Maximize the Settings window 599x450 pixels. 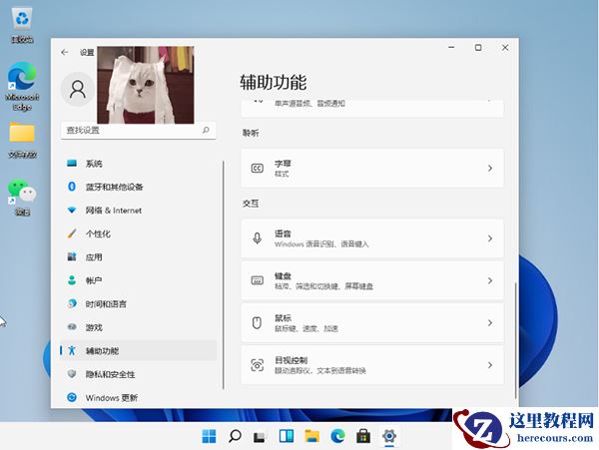(x=478, y=48)
